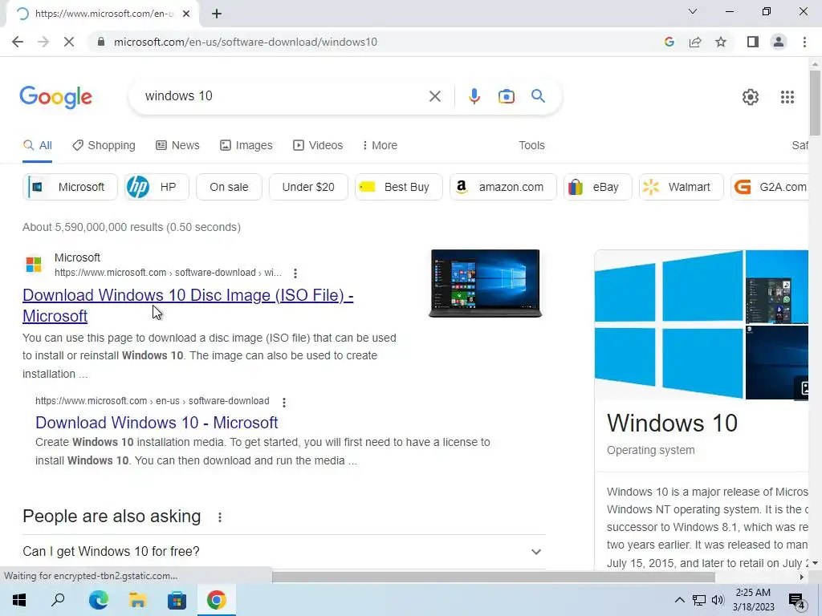Viewport: 822px width, 616px height.
Task: Open Microsoft Store from taskbar
Action: point(177,600)
